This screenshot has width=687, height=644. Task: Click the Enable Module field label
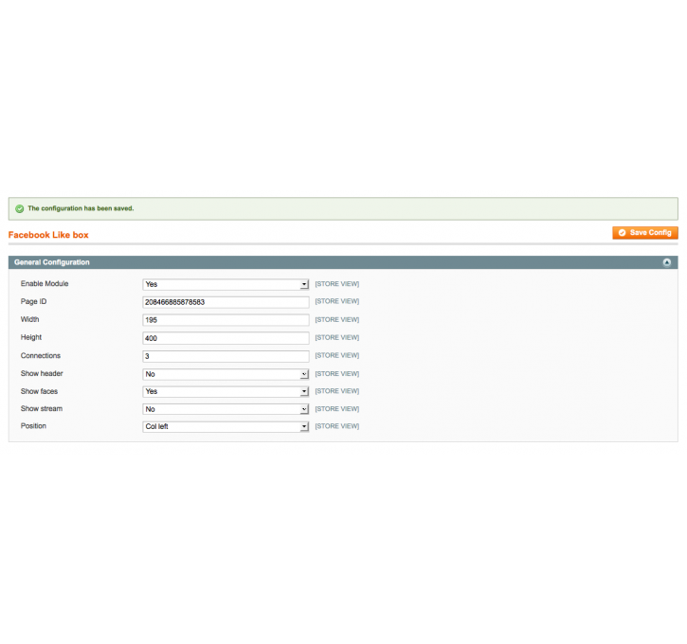point(45,284)
